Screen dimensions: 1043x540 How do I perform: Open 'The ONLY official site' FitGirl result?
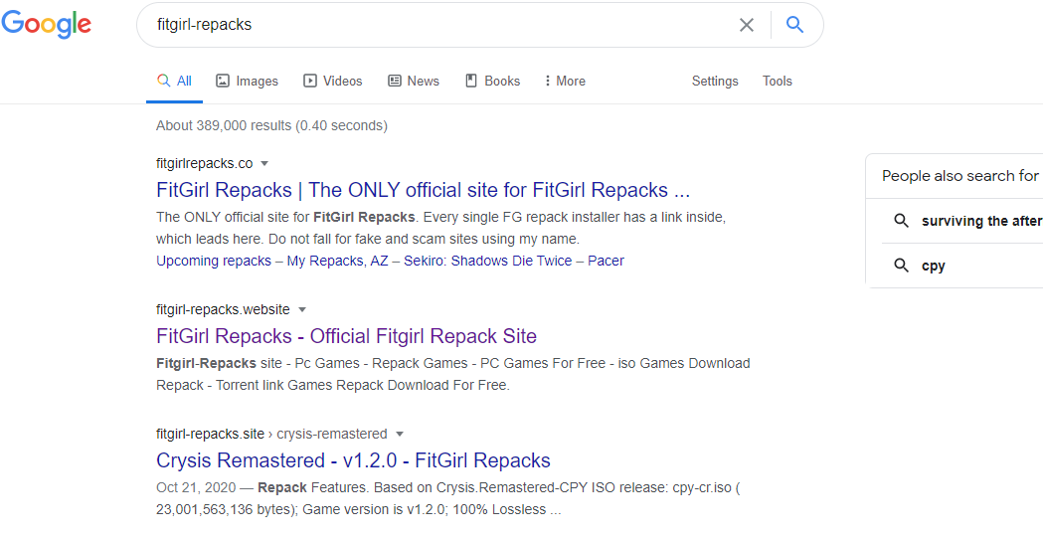(423, 190)
